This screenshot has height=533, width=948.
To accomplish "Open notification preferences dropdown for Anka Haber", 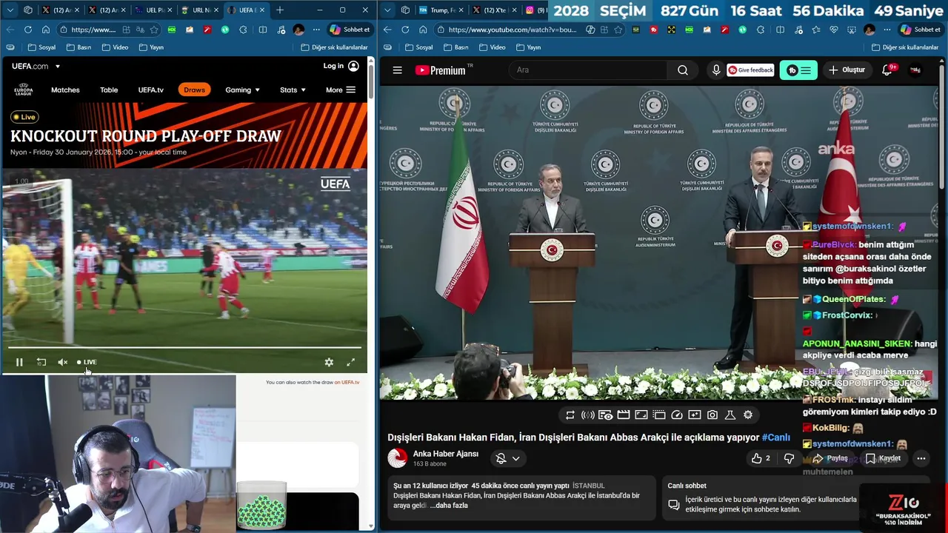I will point(508,458).
